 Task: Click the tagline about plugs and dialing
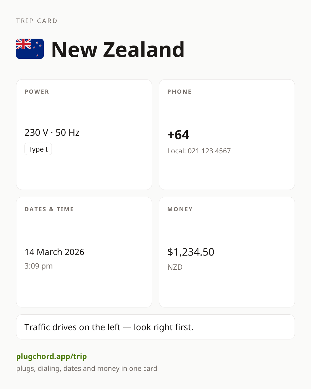coord(87,369)
